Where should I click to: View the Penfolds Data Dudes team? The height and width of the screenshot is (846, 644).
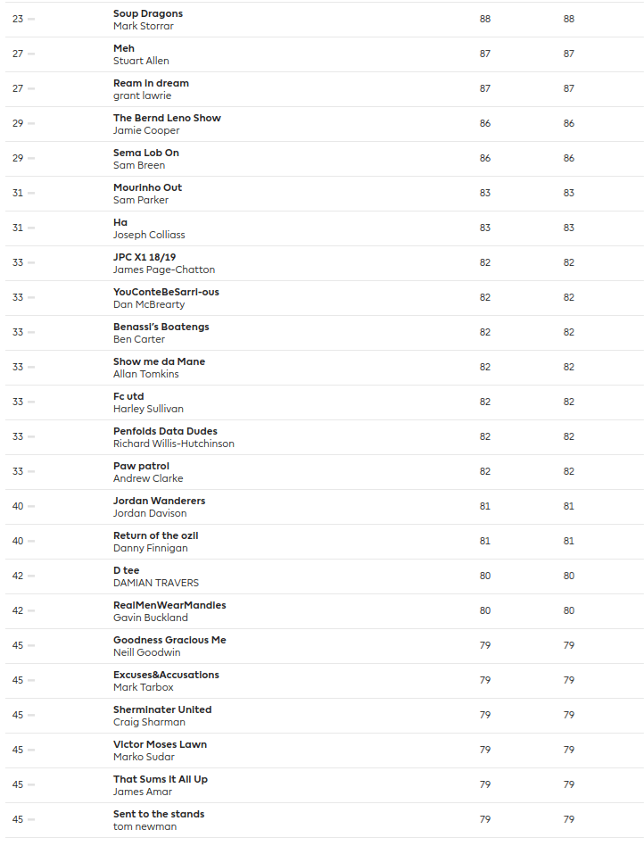[x=165, y=431]
